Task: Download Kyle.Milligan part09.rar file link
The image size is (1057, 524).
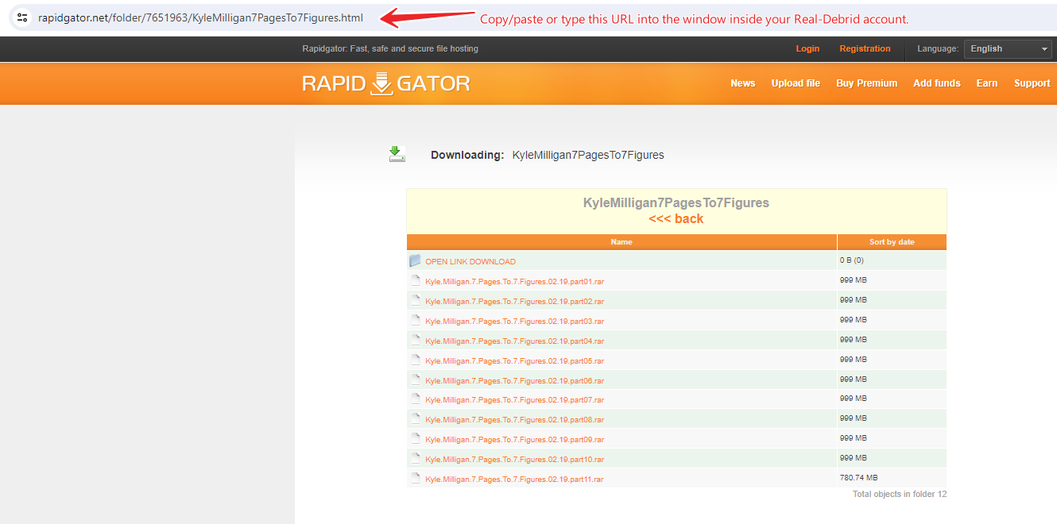Action: click(x=514, y=440)
